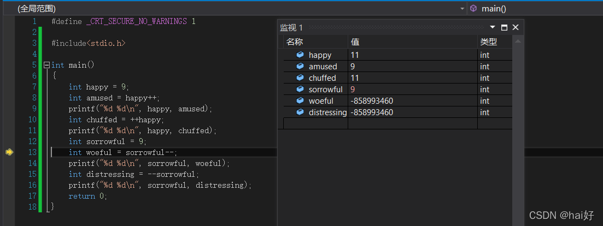This screenshot has width=603, height=226.
Task: Click the yellow current-statement arrow in margin
Action: pyautogui.click(x=9, y=152)
